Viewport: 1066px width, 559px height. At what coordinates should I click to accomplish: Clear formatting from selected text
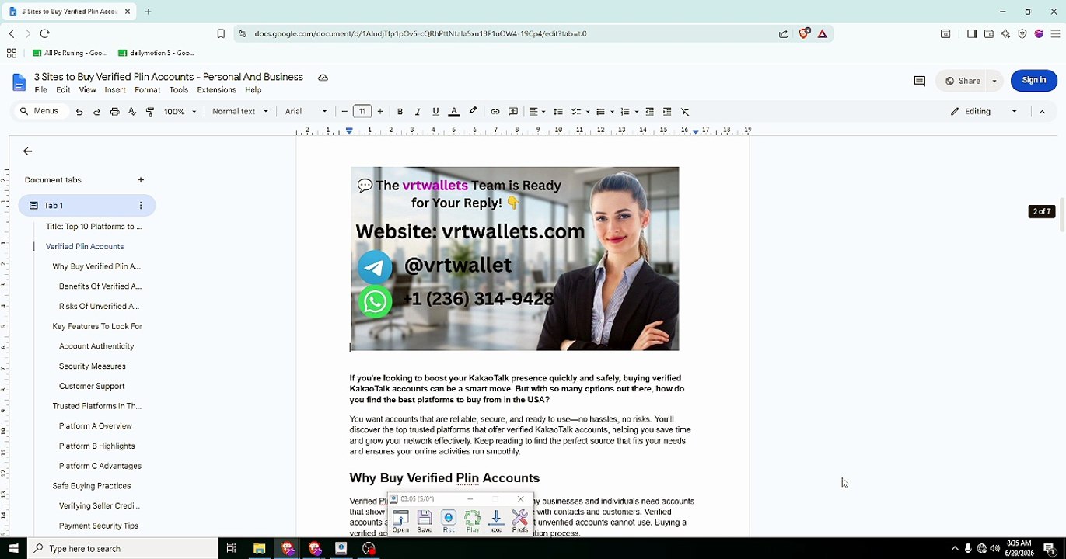pyautogui.click(x=685, y=112)
